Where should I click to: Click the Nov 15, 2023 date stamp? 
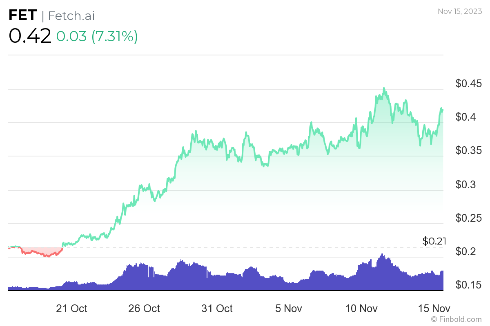(x=460, y=11)
